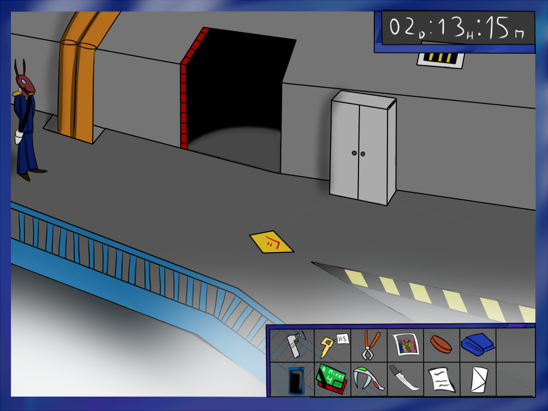
Task: Select the gray pistol in inventory
Action: click(296, 345)
